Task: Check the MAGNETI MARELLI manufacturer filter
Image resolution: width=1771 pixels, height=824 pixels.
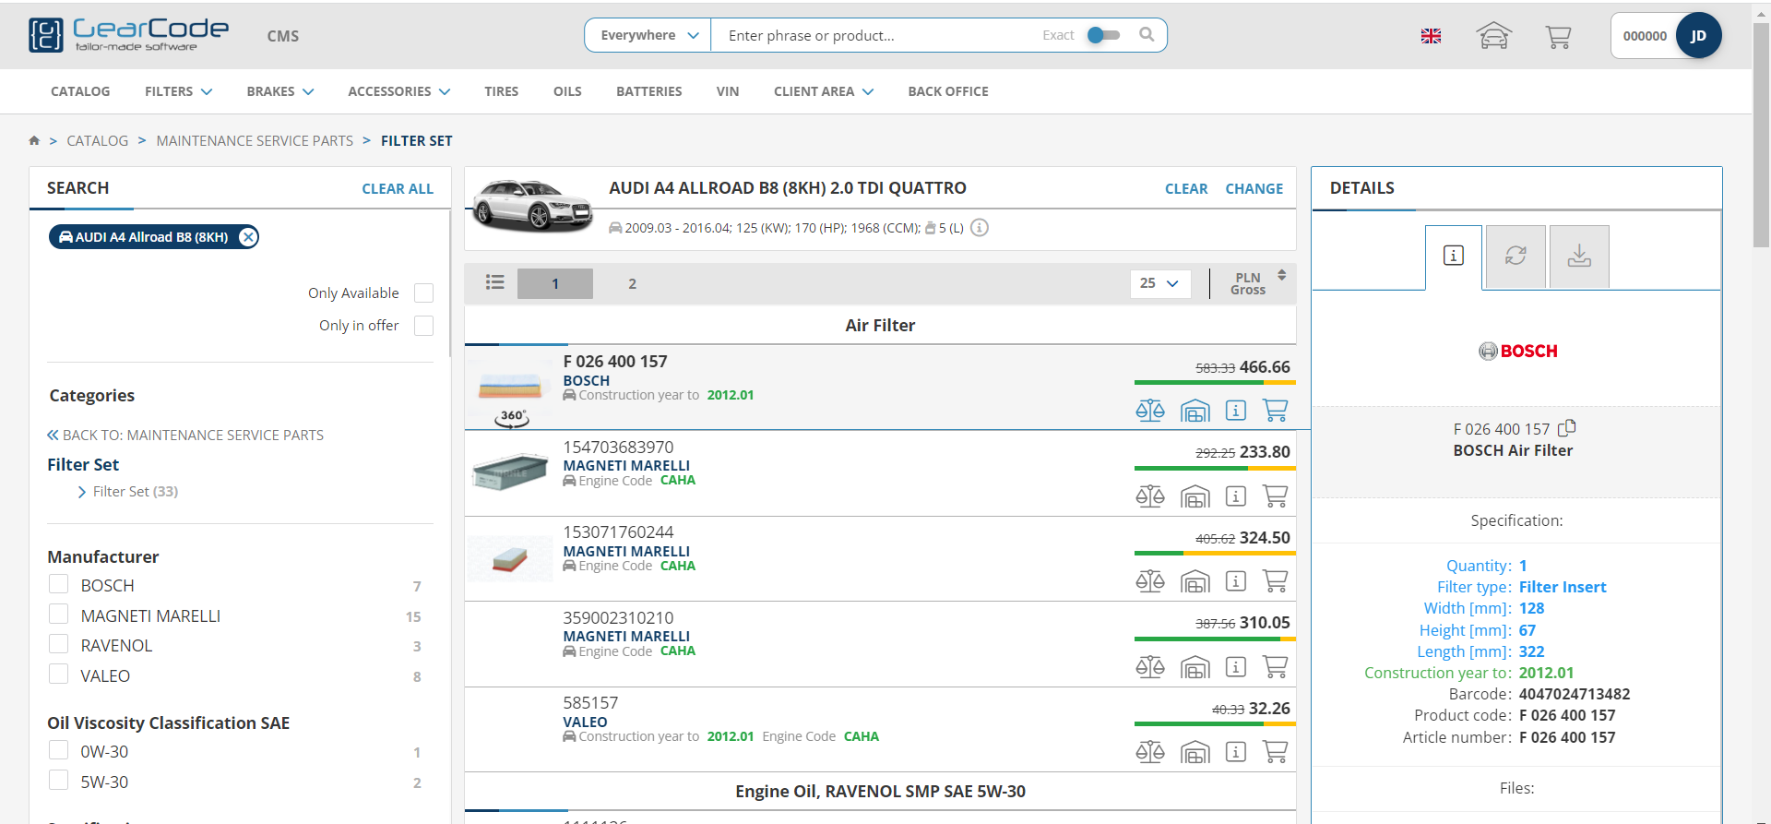Action: click(x=59, y=615)
